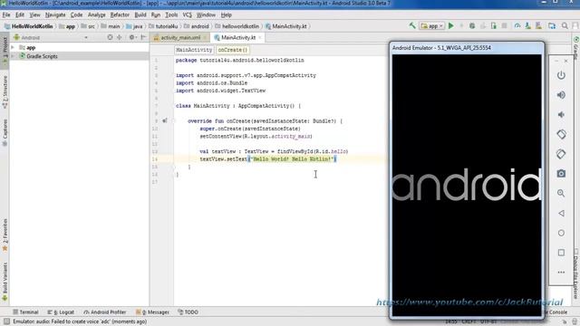
Task: Switch to the activity_main.xml editor tab
Action: tap(180, 37)
